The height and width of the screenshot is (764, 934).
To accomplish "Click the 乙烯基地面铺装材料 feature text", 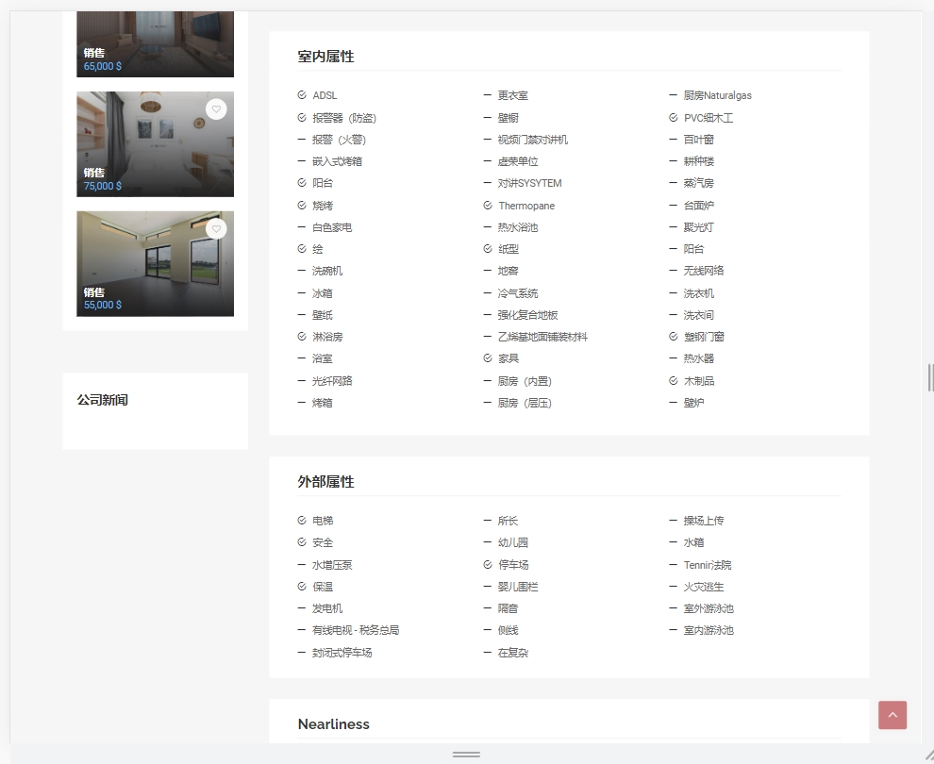I will (x=542, y=337).
